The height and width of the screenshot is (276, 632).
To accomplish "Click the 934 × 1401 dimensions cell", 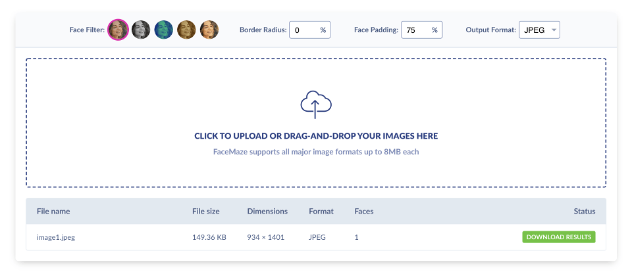I will 265,237.
